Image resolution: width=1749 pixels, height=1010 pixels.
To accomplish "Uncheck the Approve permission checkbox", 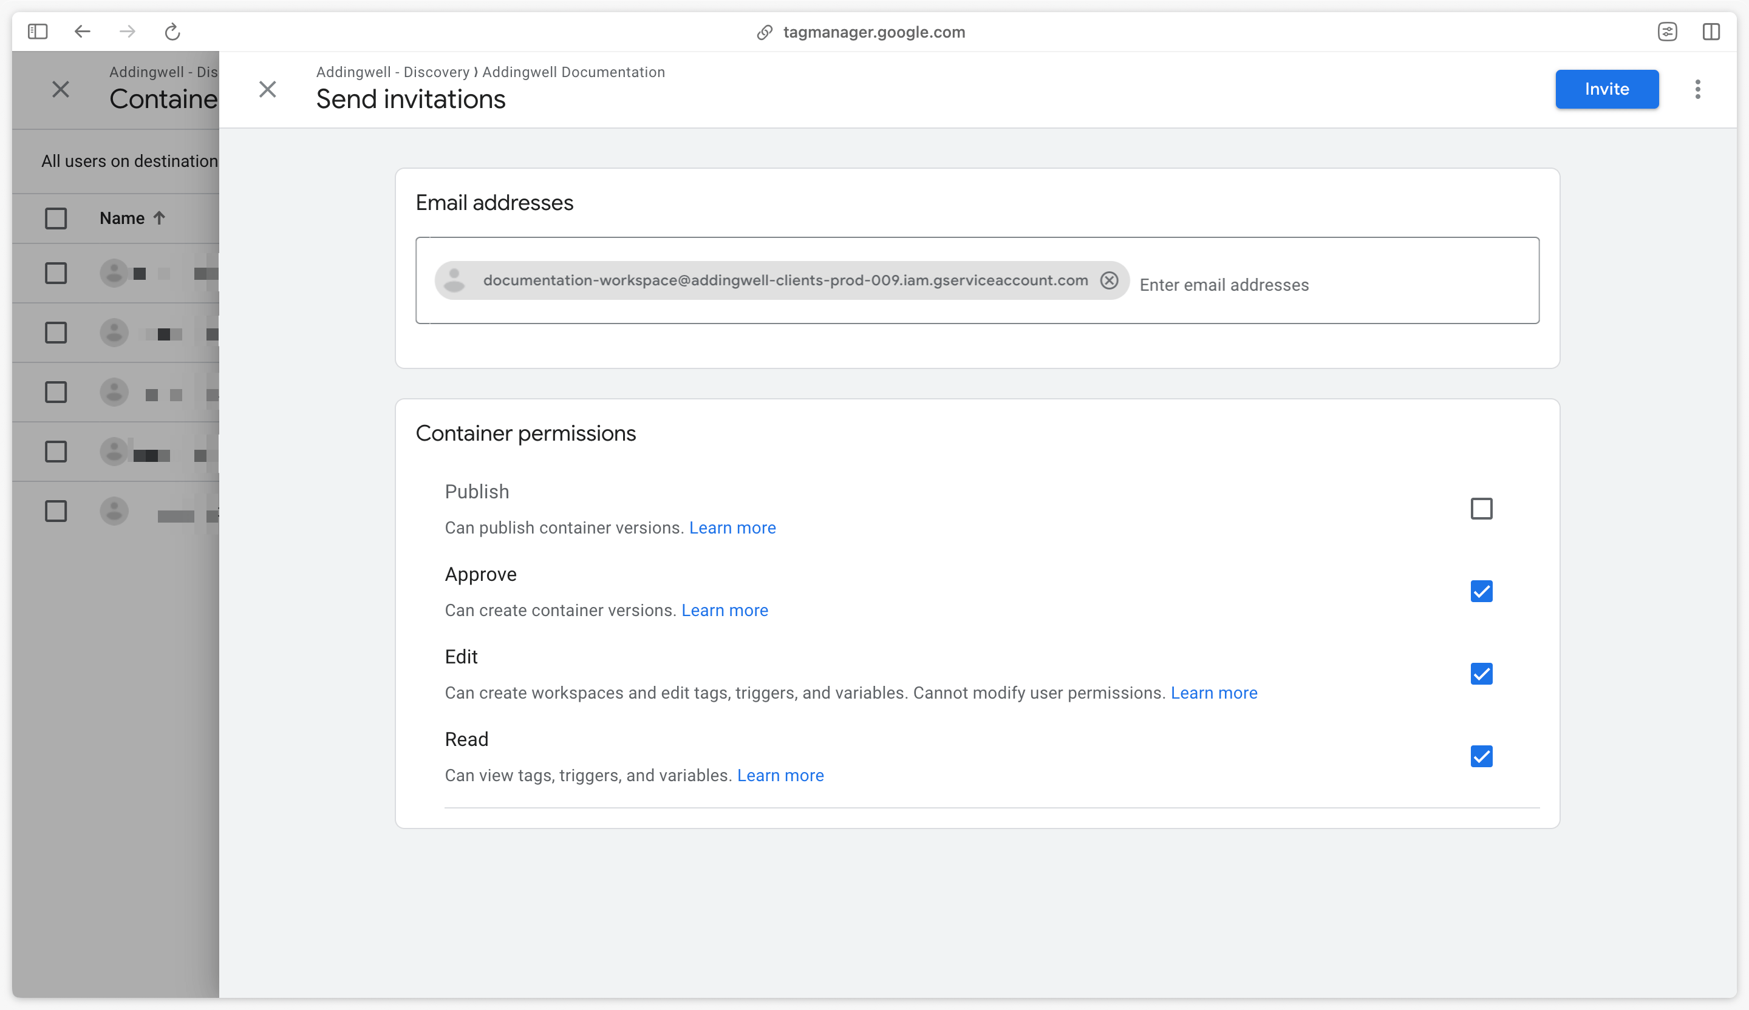I will pos(1481,591).
